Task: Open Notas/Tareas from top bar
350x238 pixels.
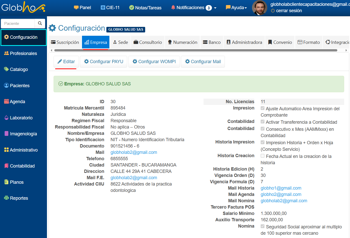Action: pyautogui.click(x=145, y=8)
